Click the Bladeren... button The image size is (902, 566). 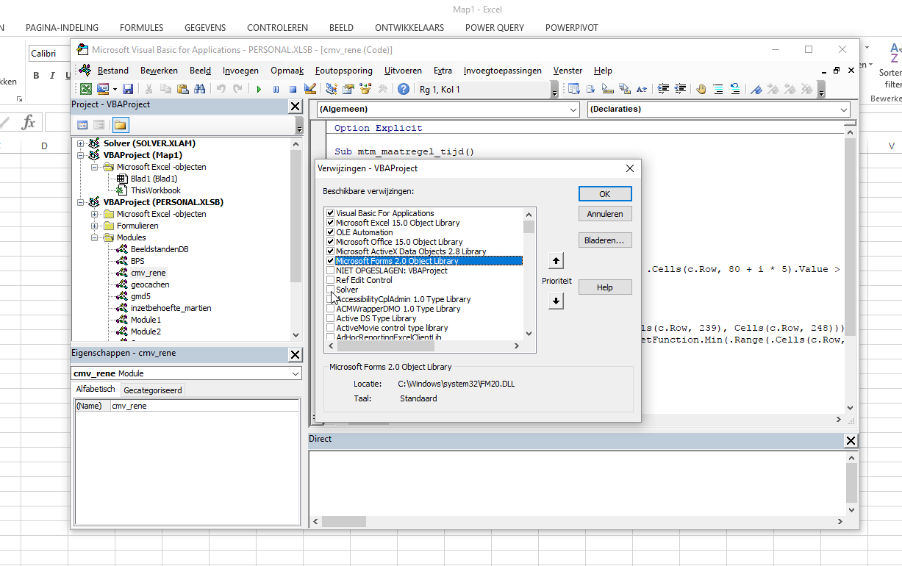(x=604, y=240)
